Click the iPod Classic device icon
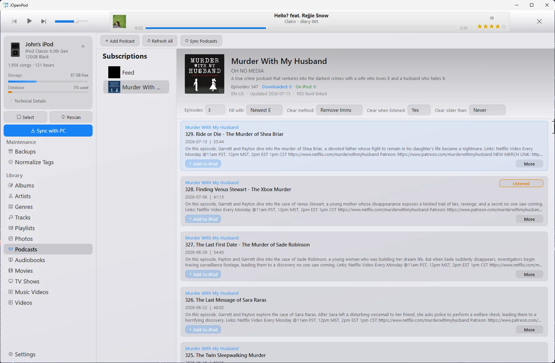The image size is (555, 363). [x=15, y=50]
